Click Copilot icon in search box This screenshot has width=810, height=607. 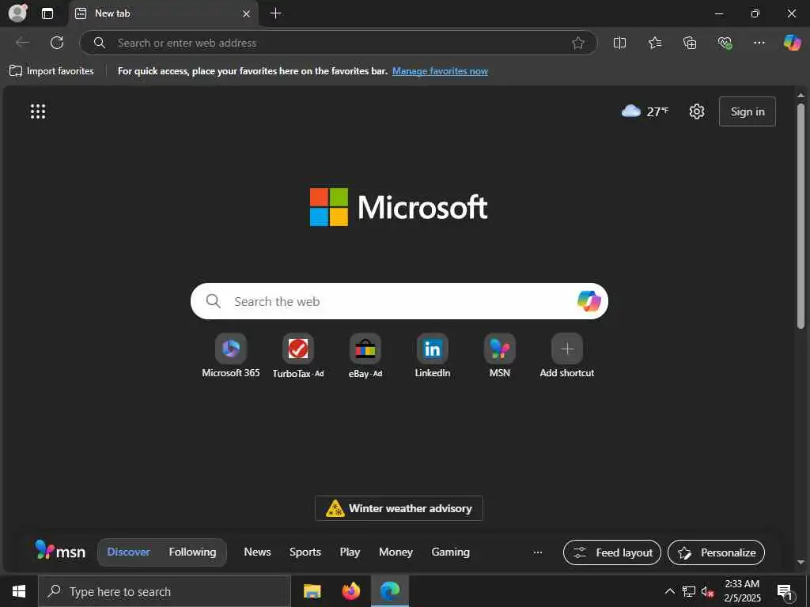589,301
